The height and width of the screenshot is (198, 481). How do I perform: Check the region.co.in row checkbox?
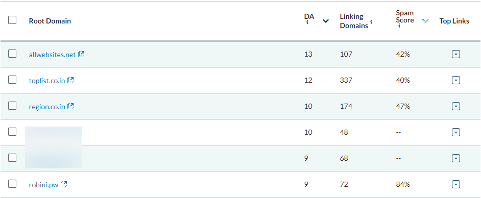[12, 106]
